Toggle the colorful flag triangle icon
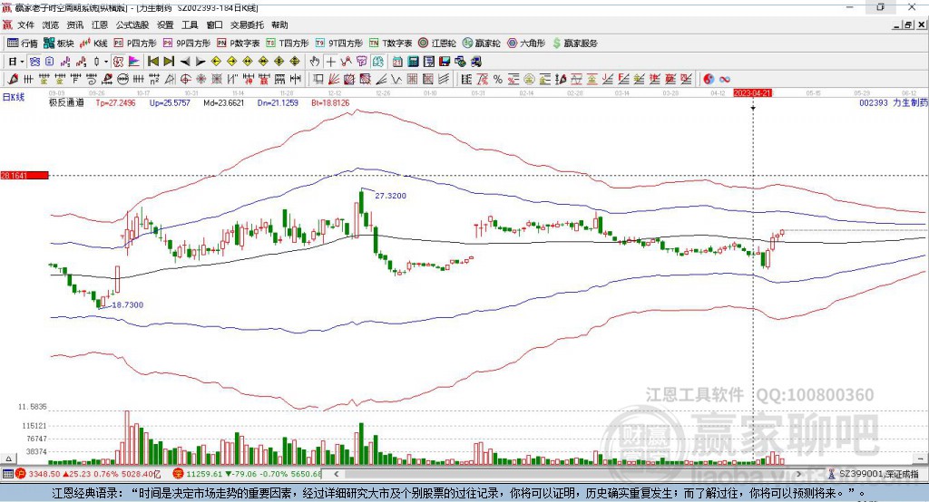 (x=134, y=62)
